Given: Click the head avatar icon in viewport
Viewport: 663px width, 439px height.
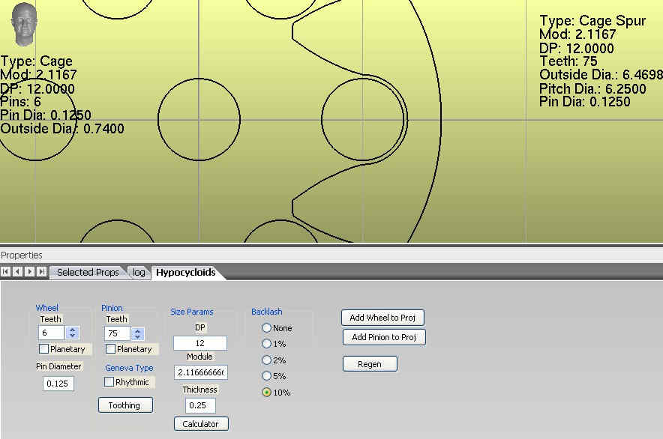Looking at the screenshot, I should pyautogui.click(x=24, y=25).
